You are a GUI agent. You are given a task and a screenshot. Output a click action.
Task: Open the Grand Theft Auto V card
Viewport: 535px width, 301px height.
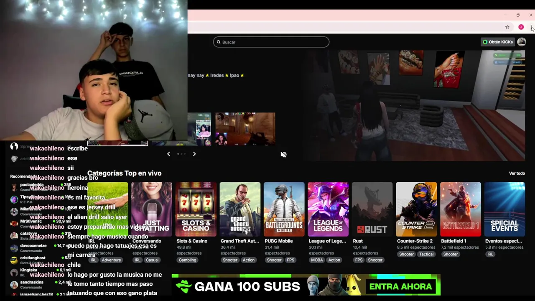(240, 209)
